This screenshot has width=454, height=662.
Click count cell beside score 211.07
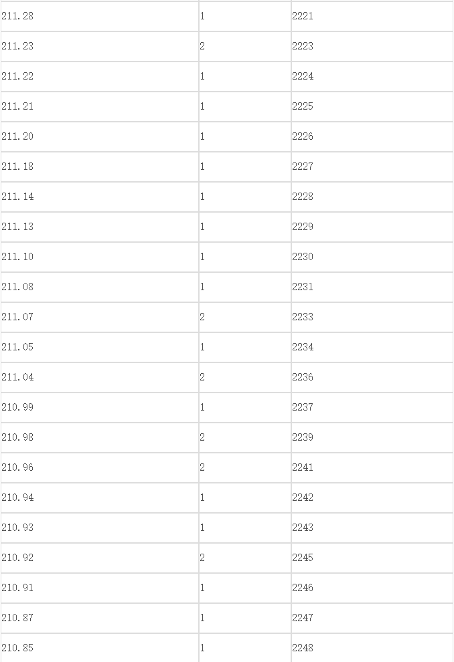(x=245, y=317)
